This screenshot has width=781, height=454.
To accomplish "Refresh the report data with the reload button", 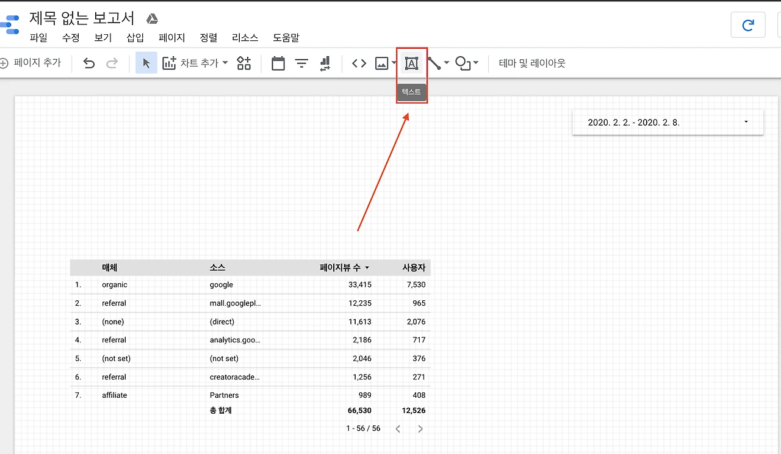I will click(x=748, y=25).
